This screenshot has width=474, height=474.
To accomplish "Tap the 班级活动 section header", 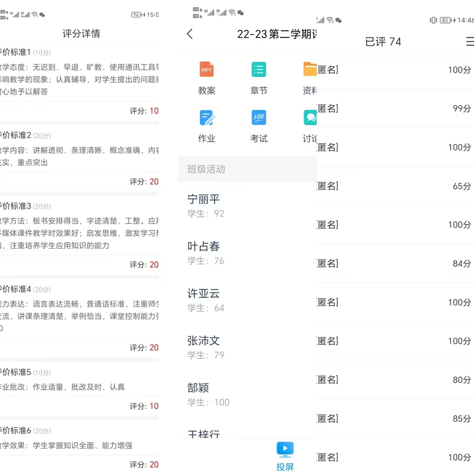I will 206,169.
